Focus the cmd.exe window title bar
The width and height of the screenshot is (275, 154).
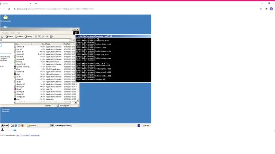pyautogui.click(x=113, y=36)
